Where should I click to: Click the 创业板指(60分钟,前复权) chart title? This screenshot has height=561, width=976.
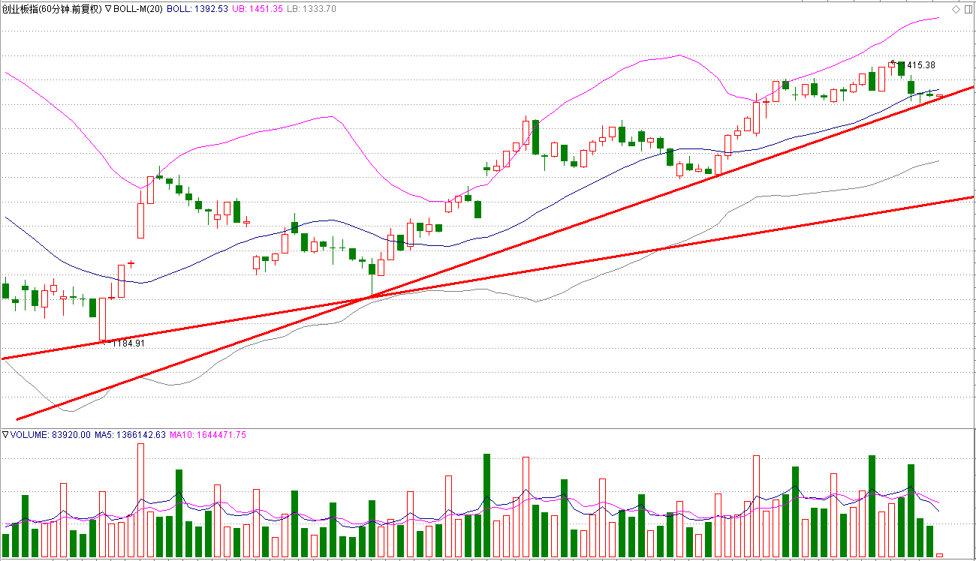(x=52, y=9)
